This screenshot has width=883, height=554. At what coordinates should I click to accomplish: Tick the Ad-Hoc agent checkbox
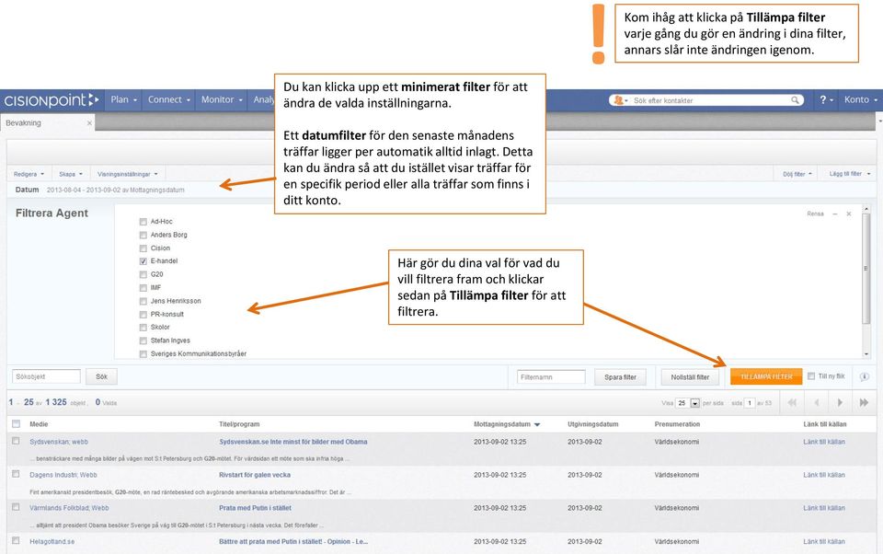pos(143,222)
